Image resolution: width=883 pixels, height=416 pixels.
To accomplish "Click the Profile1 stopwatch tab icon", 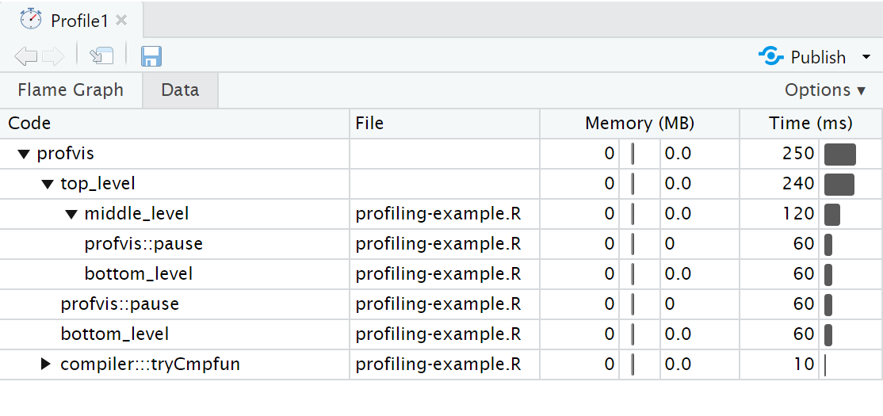I will point(31,19).
